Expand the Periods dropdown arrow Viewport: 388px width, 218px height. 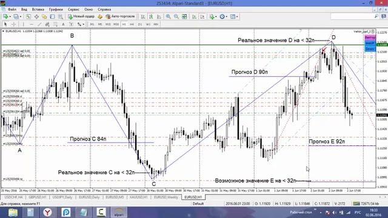pyautogui.click(x=226, y=16)
